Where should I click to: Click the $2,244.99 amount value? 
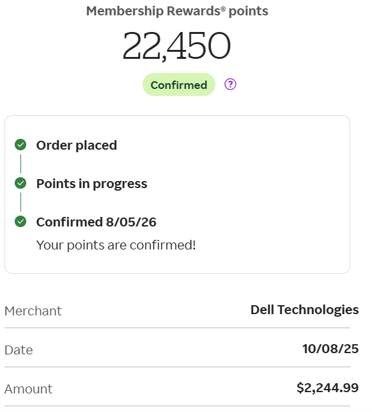(328, 388)
